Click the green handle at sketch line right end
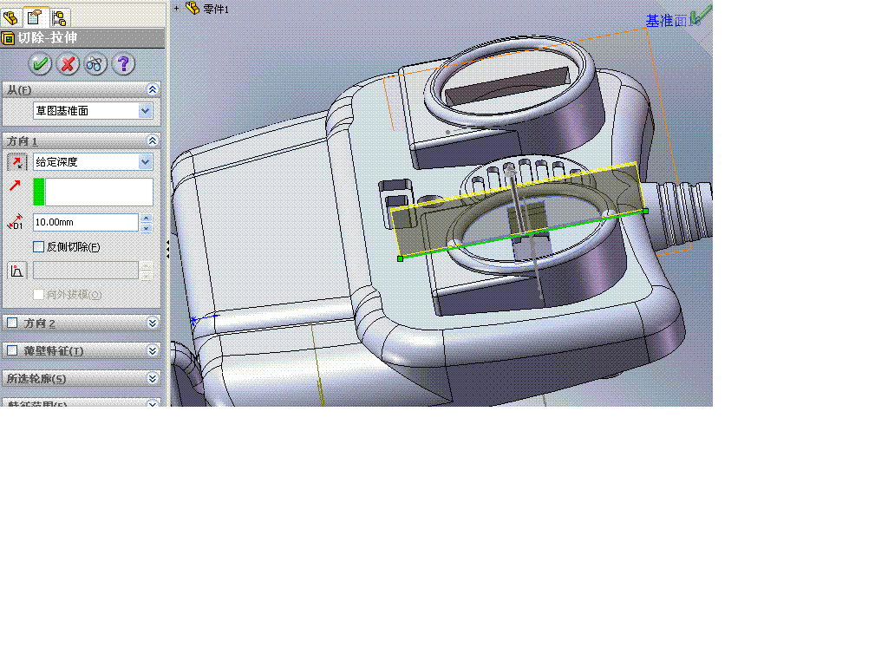 pyautogui.click(x=645, y=212)
